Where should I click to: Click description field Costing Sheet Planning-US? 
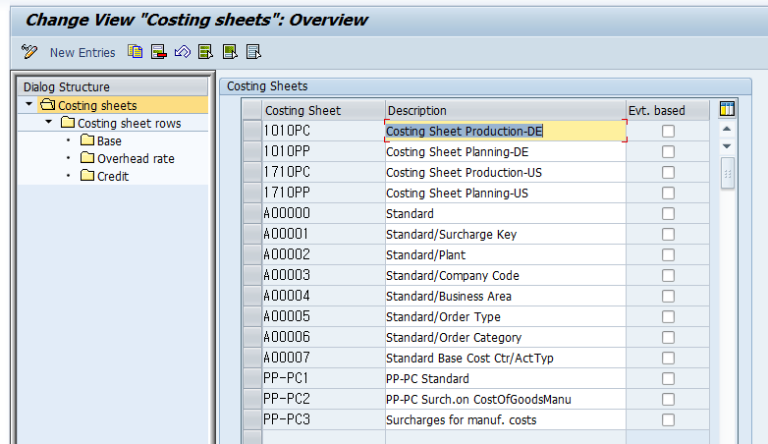[506, 193]
